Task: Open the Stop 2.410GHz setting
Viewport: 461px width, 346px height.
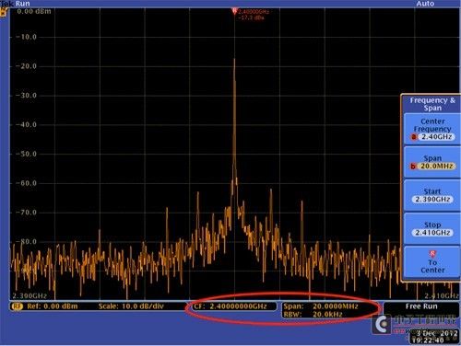Action: (x=431, y=229)
